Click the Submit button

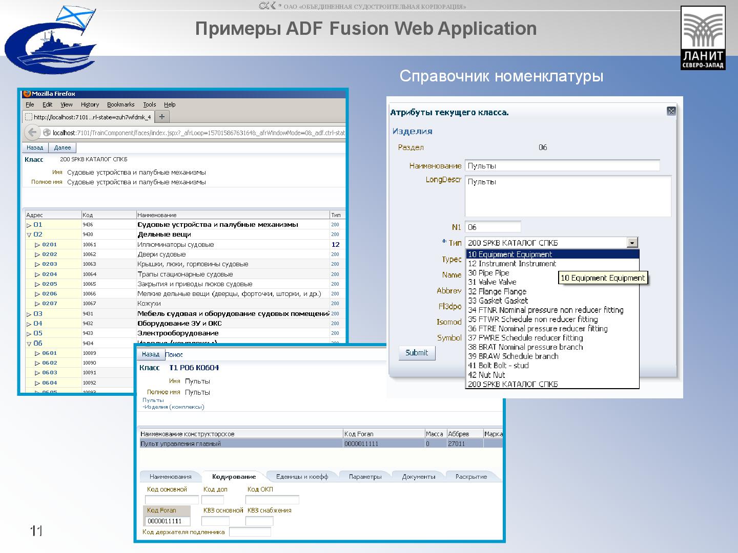pos(416,353)
